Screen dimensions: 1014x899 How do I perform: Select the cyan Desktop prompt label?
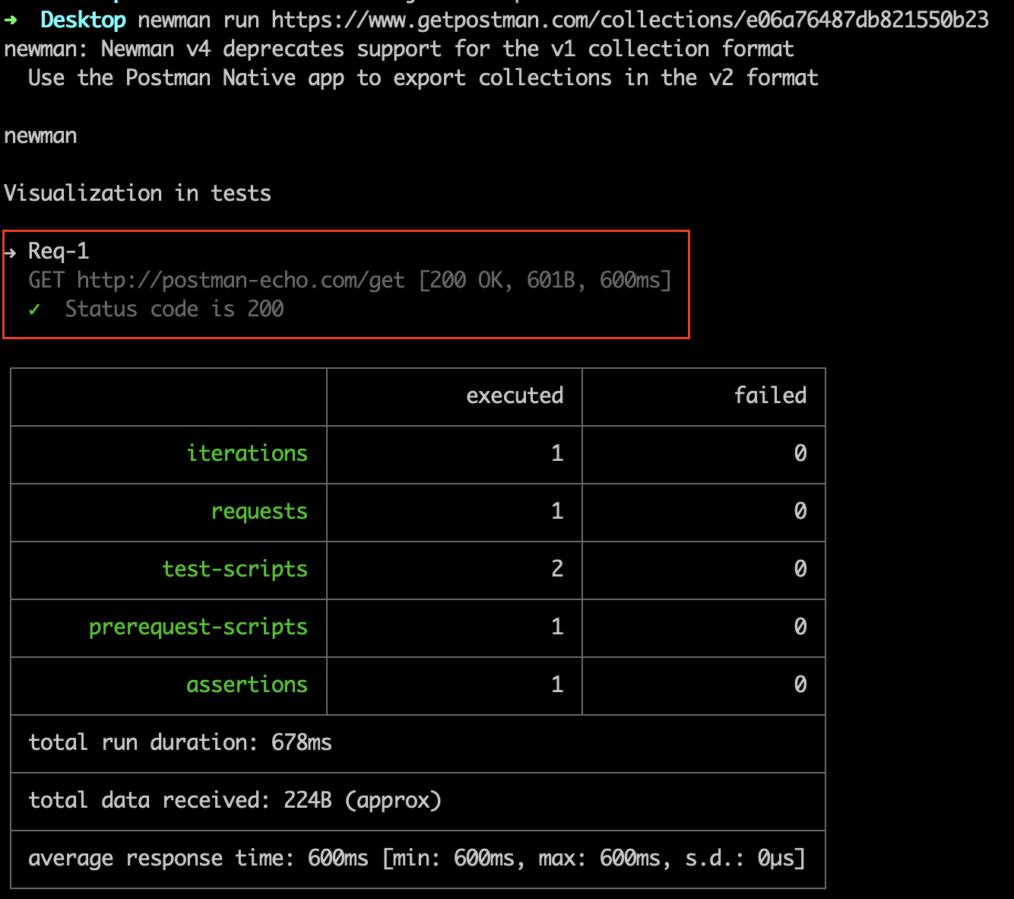[x=83, y=19]
